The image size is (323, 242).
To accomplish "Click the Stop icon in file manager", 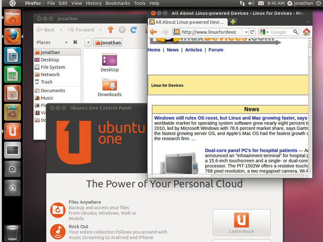I will pos(122,30).
